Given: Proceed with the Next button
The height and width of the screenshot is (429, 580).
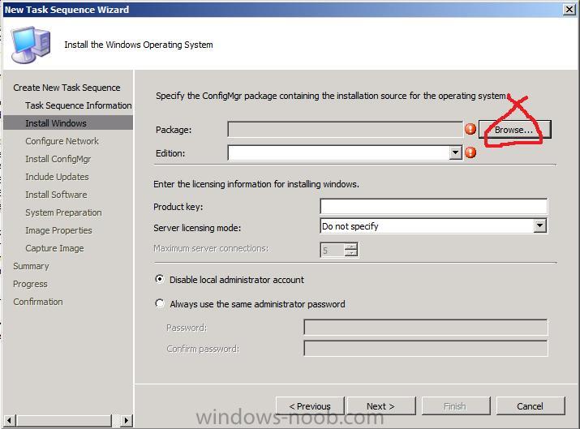Looking at the screenshot, I should pyautogui.click(x=381, y=406).
